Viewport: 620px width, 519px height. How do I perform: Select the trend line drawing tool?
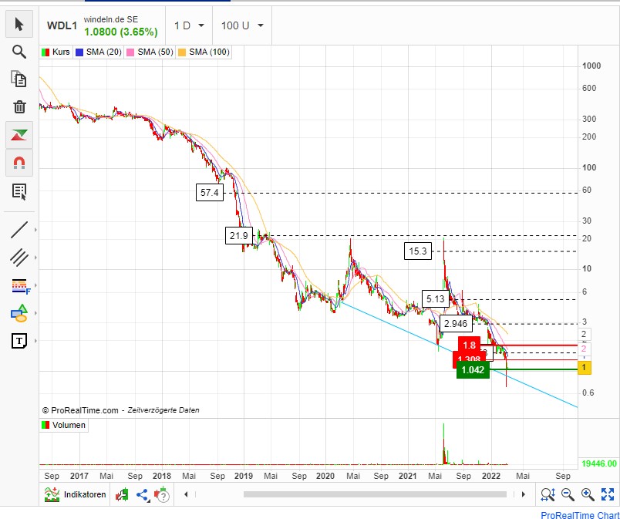click(19, 229)
